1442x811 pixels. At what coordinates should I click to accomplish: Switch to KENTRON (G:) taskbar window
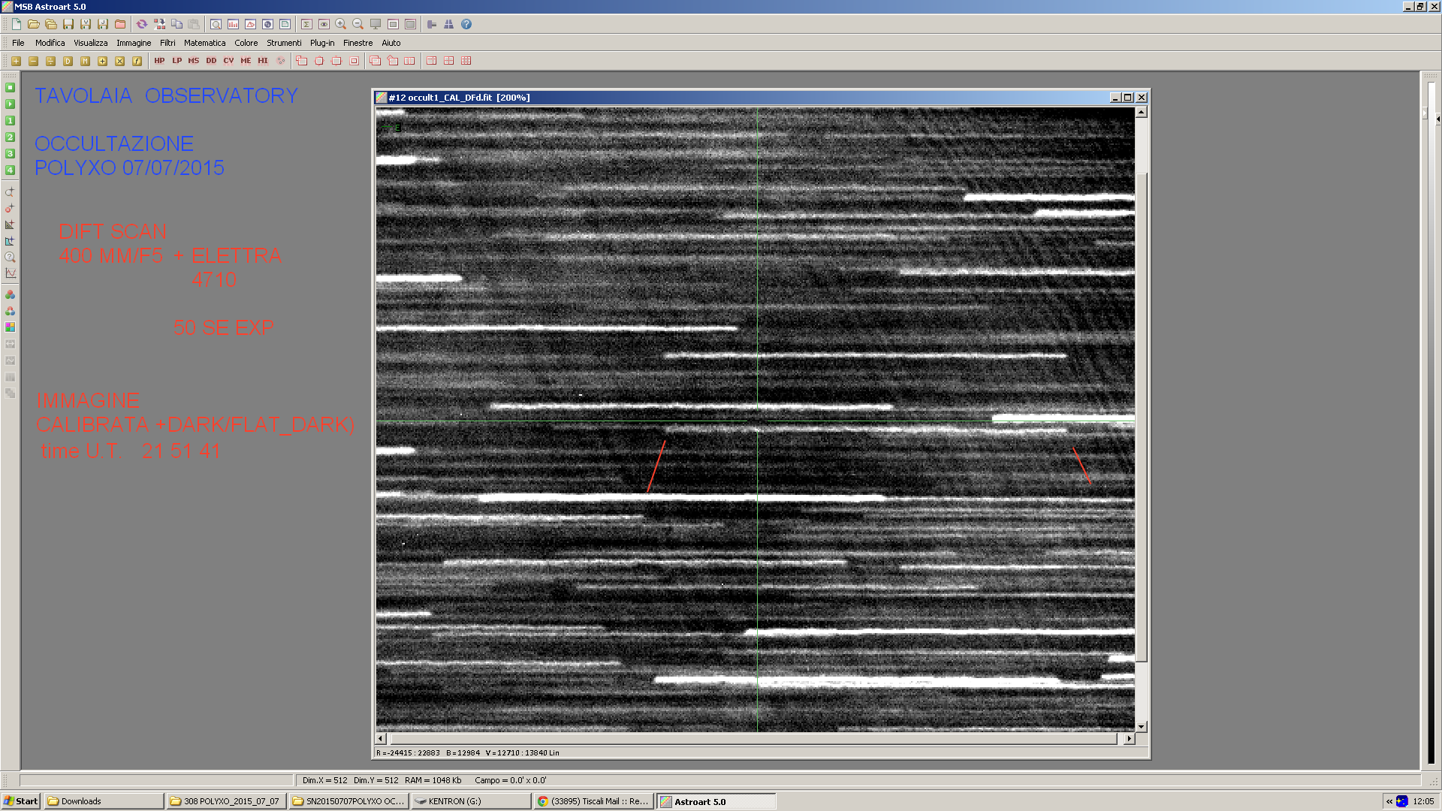pyautogui.click(x=471, y=801)
